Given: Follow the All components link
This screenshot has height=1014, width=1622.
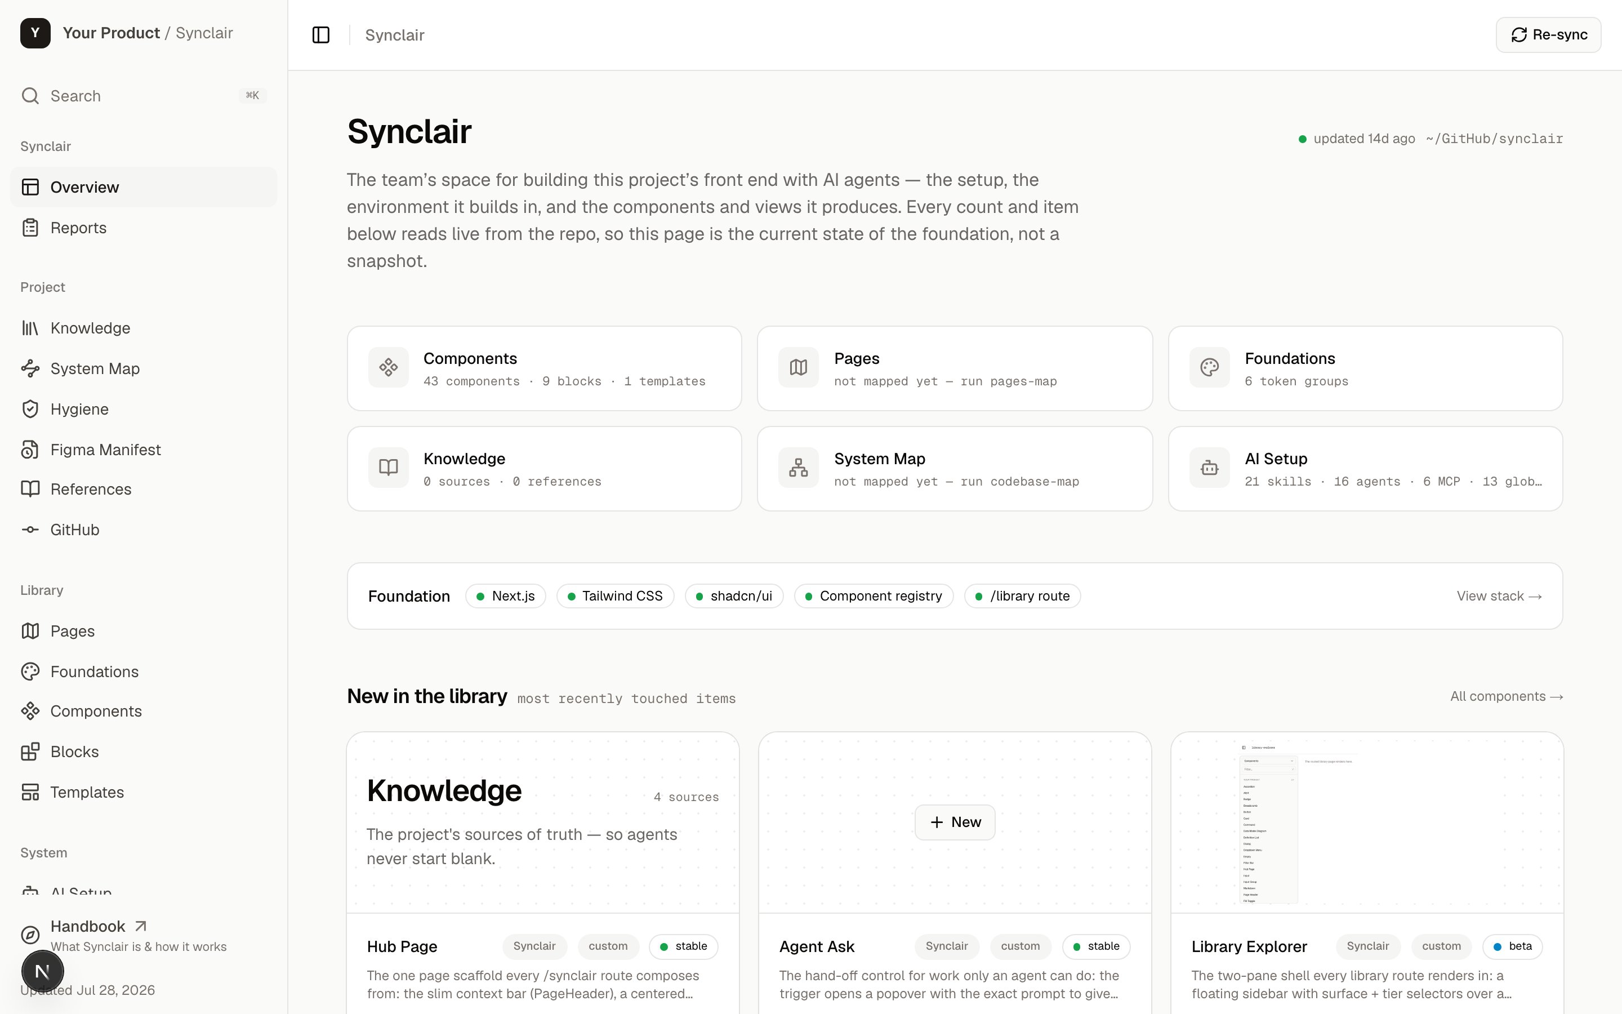Looking at the screenshot, I should coord(1507,697).
